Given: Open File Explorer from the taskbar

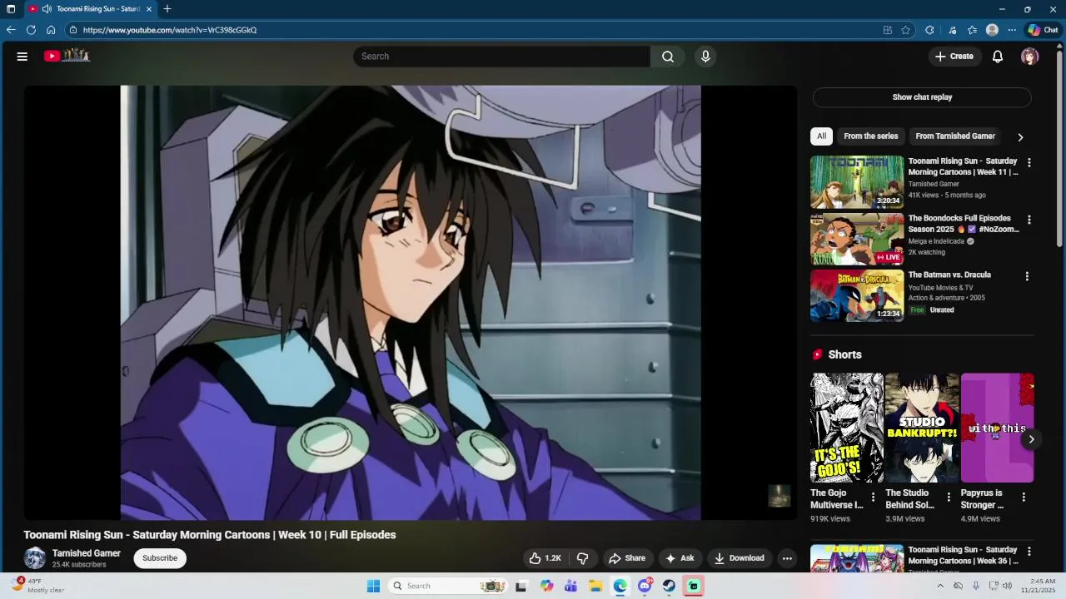Looking at the screenshot, I should pos(595,587).
